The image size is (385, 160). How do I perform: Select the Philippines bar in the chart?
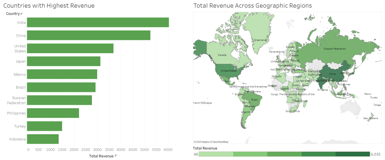click(53, 113)
